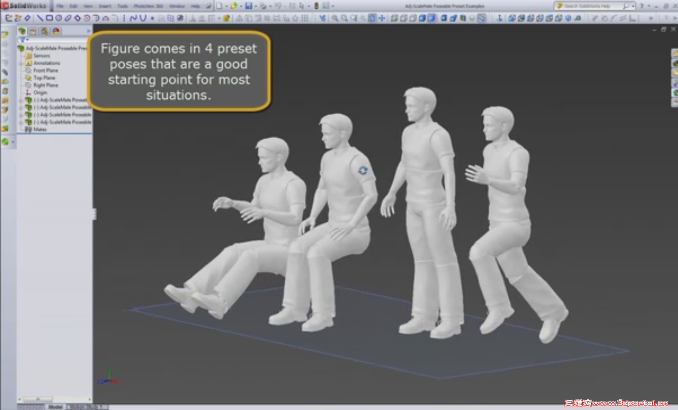The image size is (678, 410).
Task: Open the Edit menu
Action: [73, 6]
